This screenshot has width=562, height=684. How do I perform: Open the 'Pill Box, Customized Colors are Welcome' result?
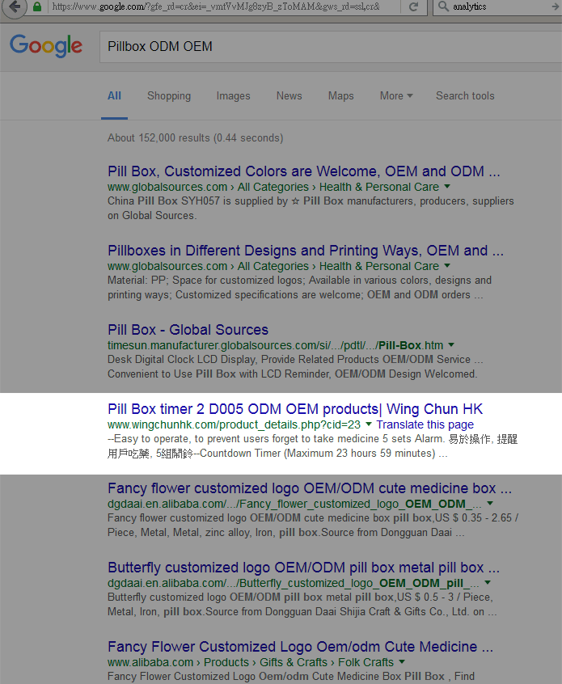click(x=304, y=171)
